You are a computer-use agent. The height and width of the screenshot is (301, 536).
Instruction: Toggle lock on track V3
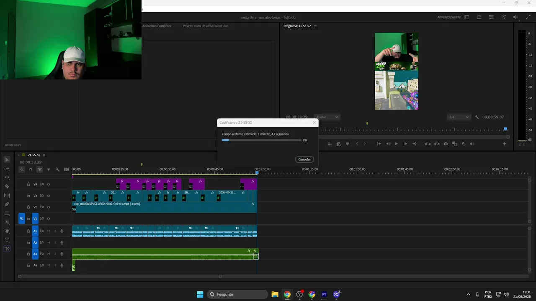(28, 196)
